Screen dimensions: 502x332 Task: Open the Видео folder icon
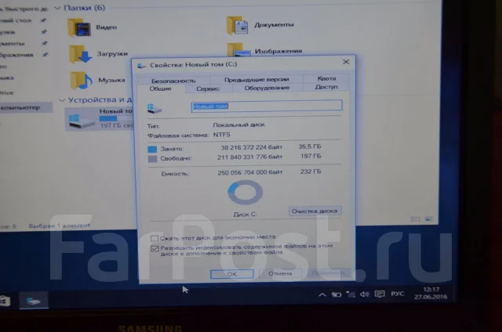point(78,27)
